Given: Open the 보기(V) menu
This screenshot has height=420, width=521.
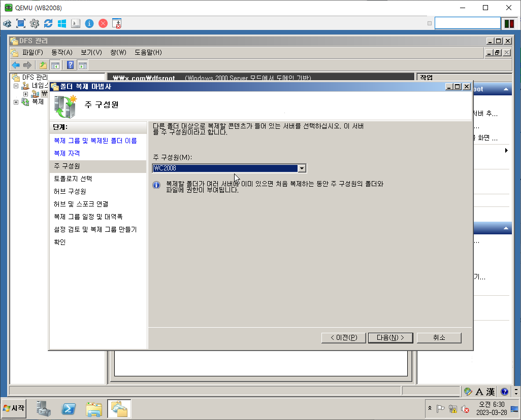Looking at the screenshot, I should click(x=91, y=52).
